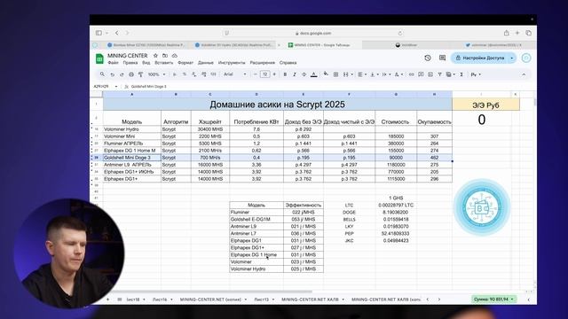Open the cell borders tool

(x=335, y=74)
